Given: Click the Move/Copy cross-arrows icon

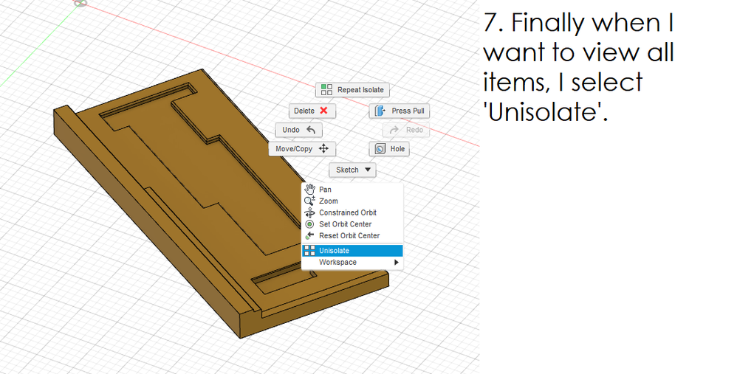Looking at the screenshot, I should [324, 149].
